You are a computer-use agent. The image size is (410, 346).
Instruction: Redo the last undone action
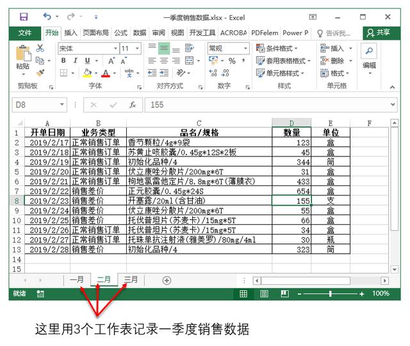pyautogui.click(x=71, y=17)
